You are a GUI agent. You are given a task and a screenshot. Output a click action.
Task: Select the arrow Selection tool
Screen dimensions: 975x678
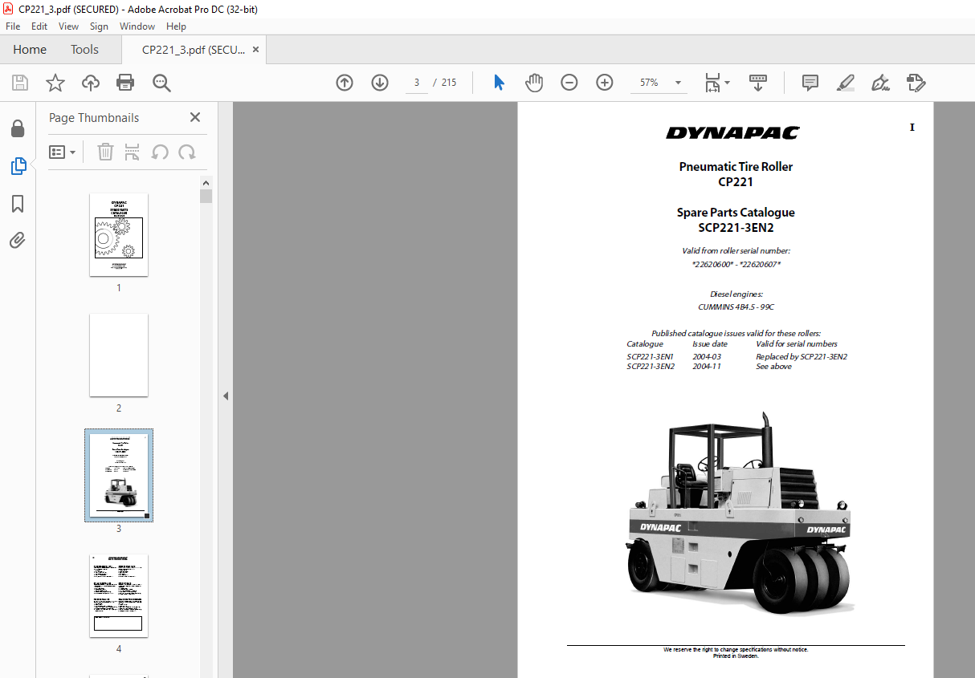point(499,83)
